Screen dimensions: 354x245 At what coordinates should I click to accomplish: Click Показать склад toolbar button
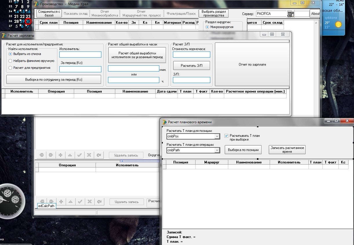coord(76,14)
